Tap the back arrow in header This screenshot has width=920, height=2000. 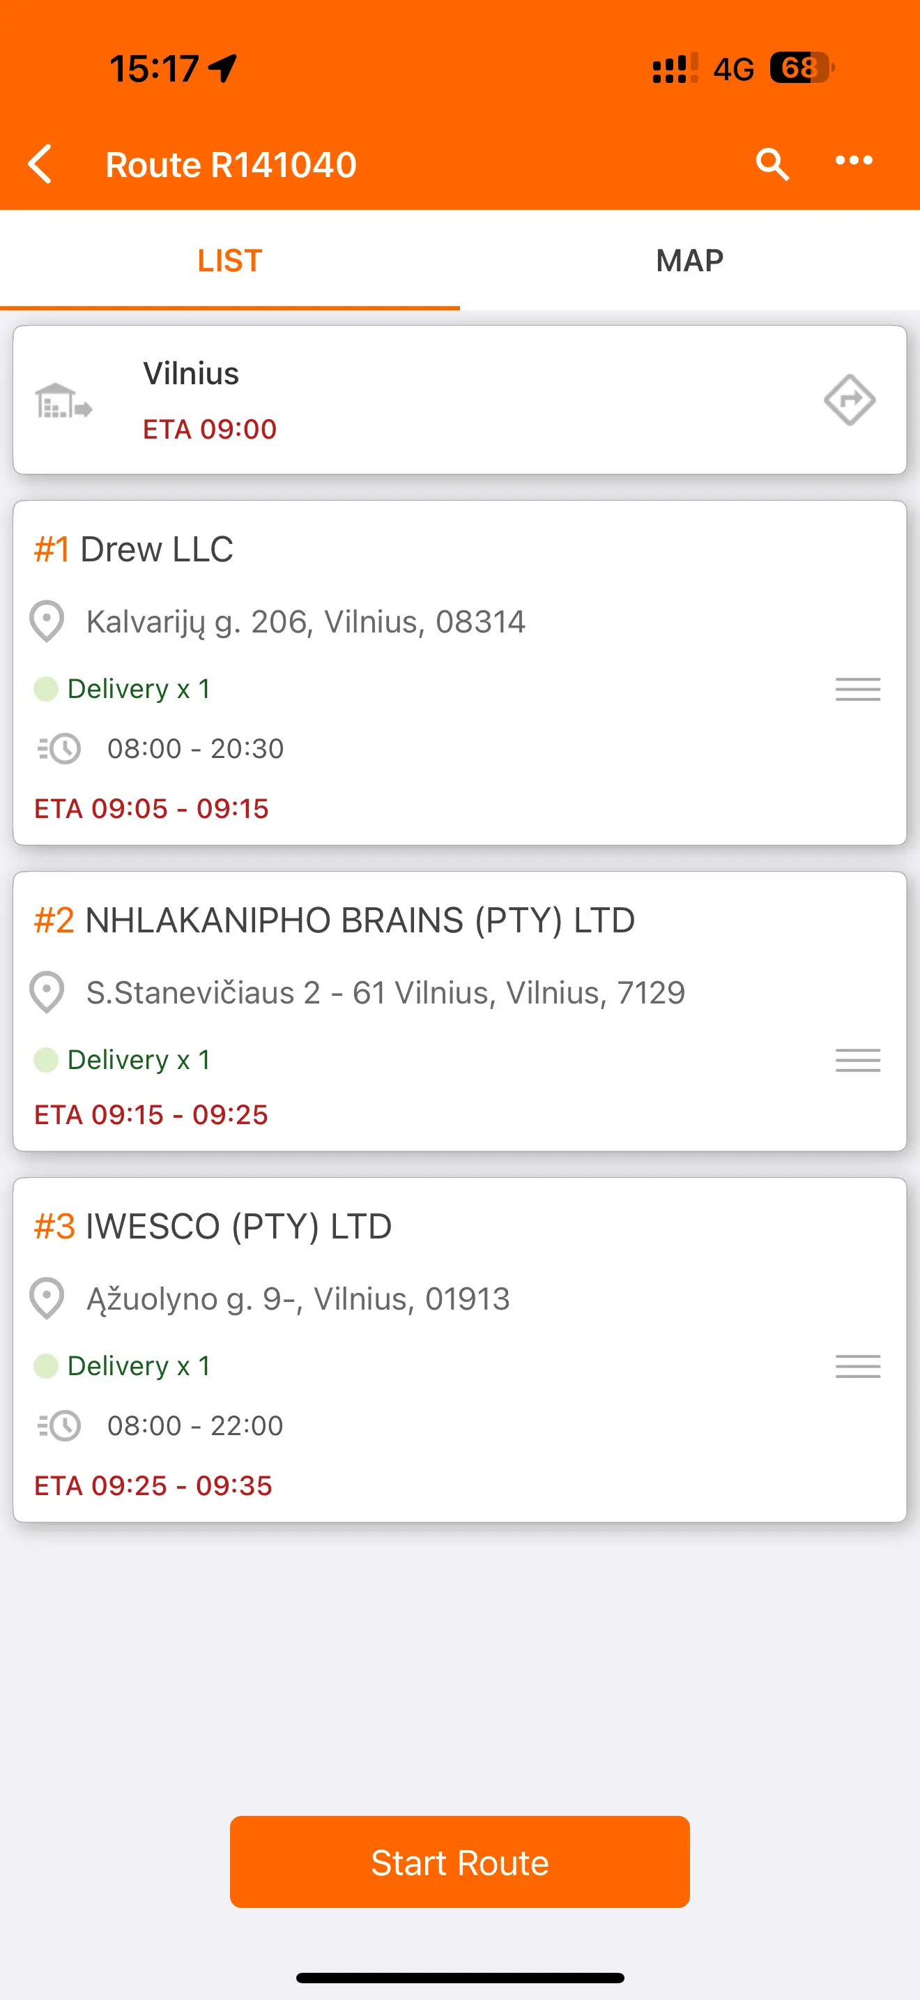tap(40, 164)
